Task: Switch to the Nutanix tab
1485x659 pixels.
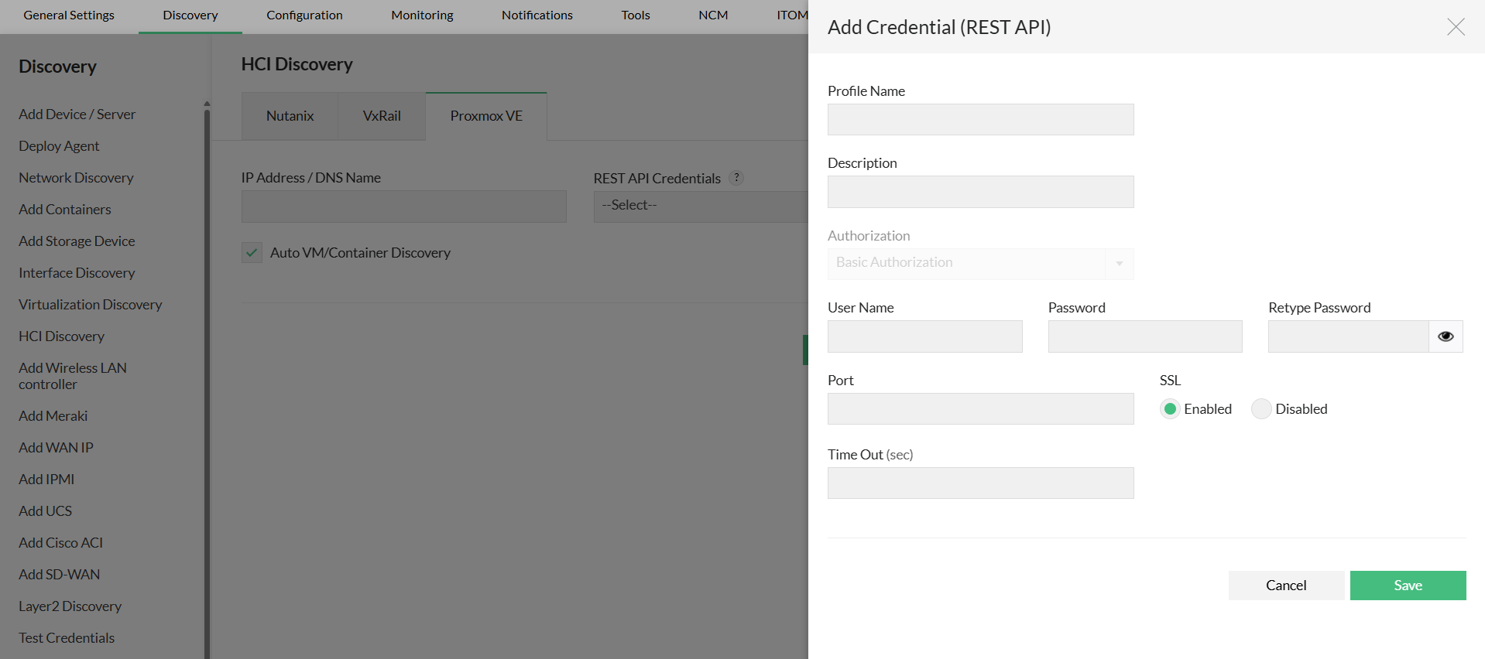Action: click(x=290, y=116)
